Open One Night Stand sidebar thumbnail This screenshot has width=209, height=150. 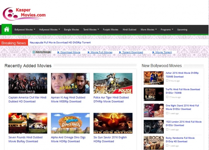pos(154,110)
